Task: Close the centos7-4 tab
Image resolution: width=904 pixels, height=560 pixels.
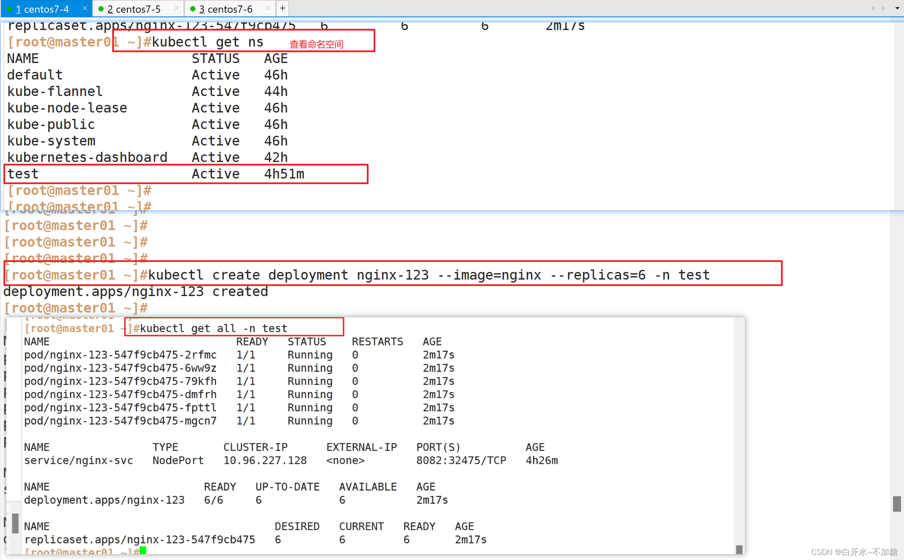Action: [x=85, y=8]
